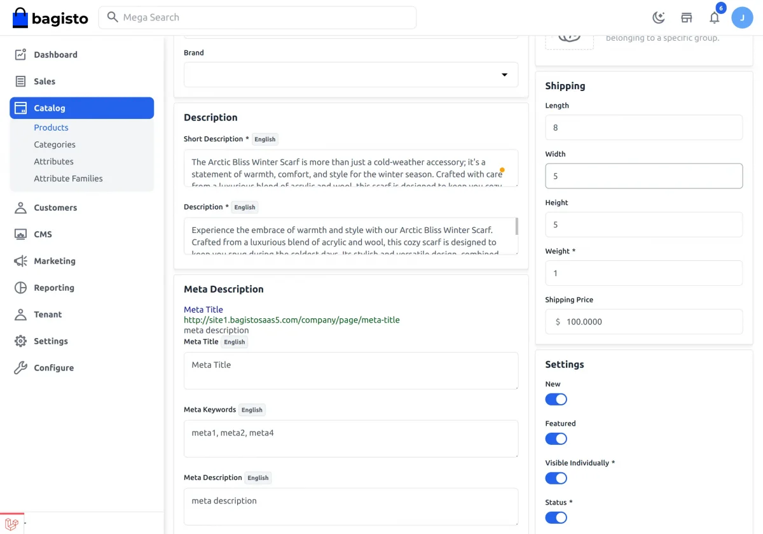
Task: Click the Configure wrench icon
Action: (x=21, y=368)
